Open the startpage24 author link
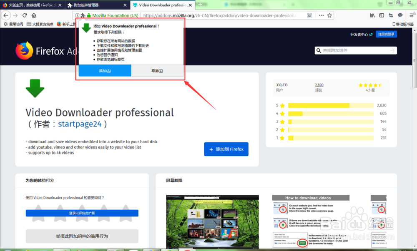The image size is (417, 251). click(80, 124)
